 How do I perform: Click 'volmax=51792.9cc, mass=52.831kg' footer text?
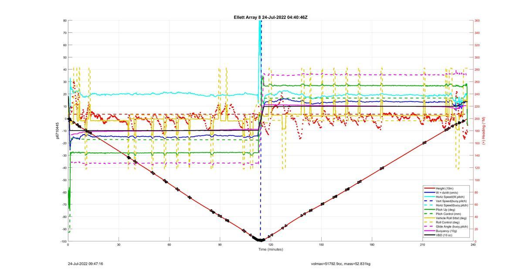340,264
